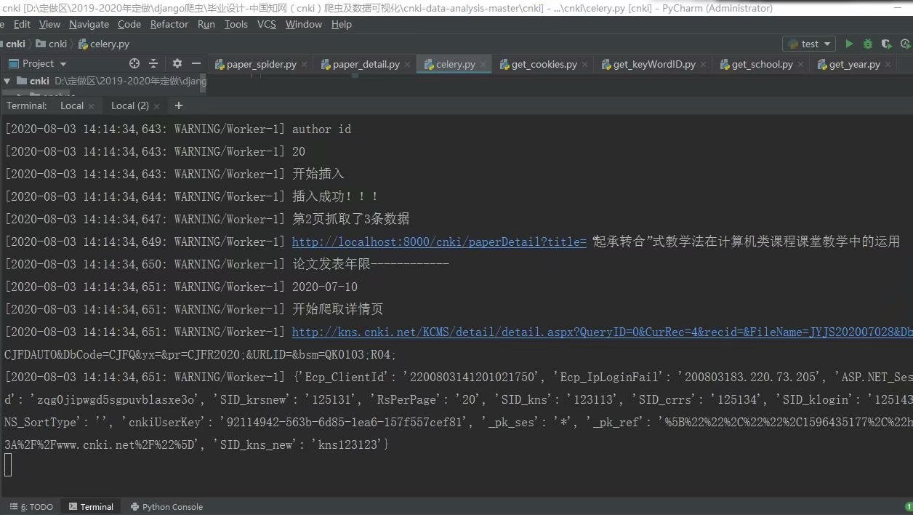Open the localhost paperDetail link
The width and height of the screenshot is (913, 515).
(436, 241)
